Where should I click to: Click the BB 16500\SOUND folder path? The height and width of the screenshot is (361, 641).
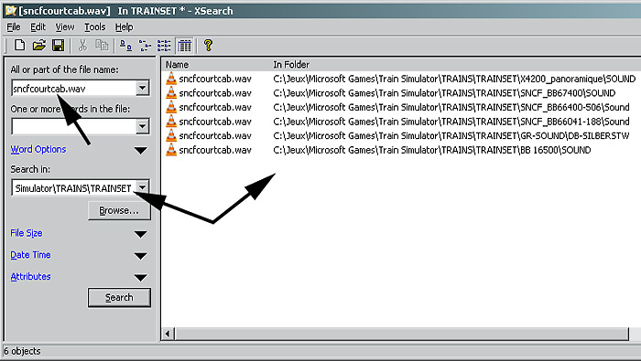[432, 150]
